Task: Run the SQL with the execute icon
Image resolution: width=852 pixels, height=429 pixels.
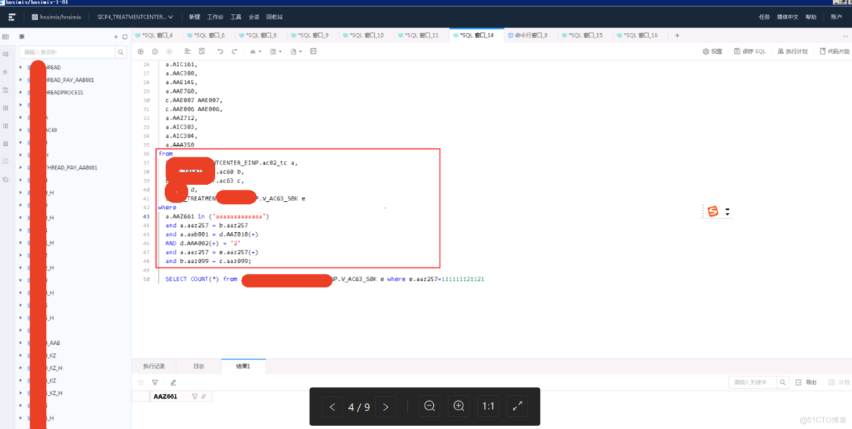Action: click(x=141, y=52)
